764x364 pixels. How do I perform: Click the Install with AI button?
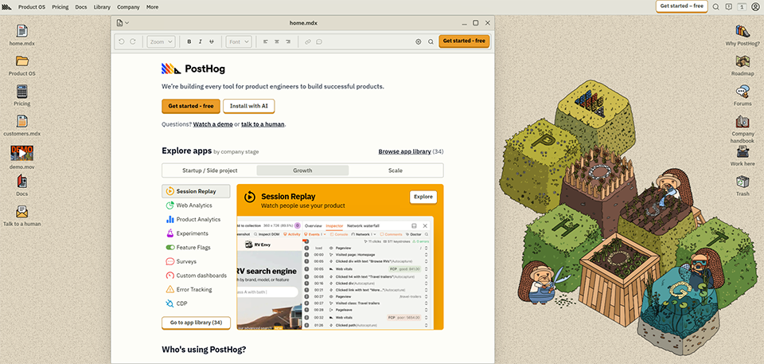(249, 106)
